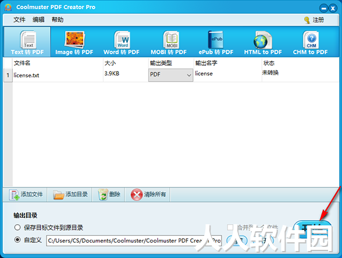Expand the PDF output type dropdown
Image resolution: width=342 pixels, height=258 pixels.
[x=170, y=75]
